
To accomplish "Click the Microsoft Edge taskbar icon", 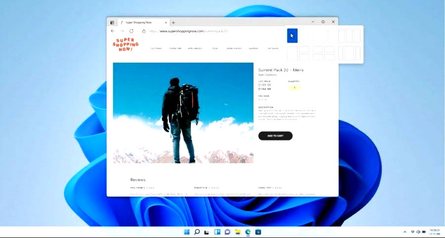I will [248, 232].
